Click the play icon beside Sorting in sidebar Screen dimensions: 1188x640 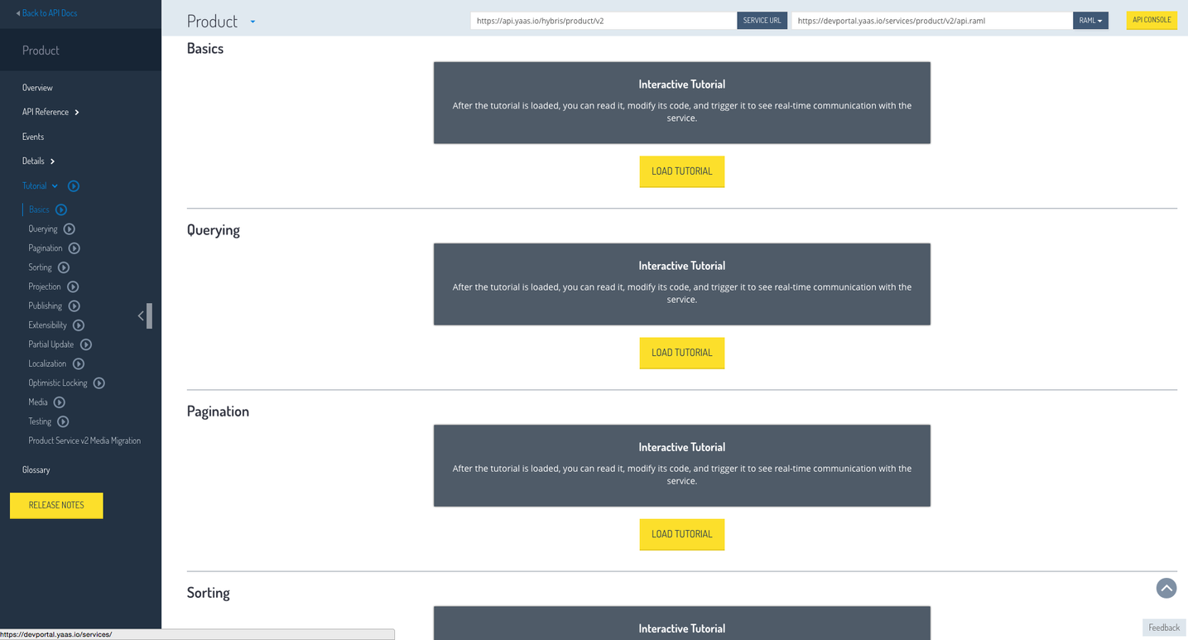(x=64, y=267)
